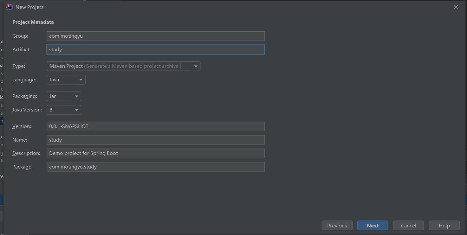Viewport: 467px width, 235px height.
Task: Click into the Artifact text field
Action: coord(155,50)
